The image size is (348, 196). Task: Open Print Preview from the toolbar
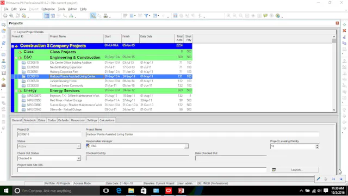click(11, 16)
